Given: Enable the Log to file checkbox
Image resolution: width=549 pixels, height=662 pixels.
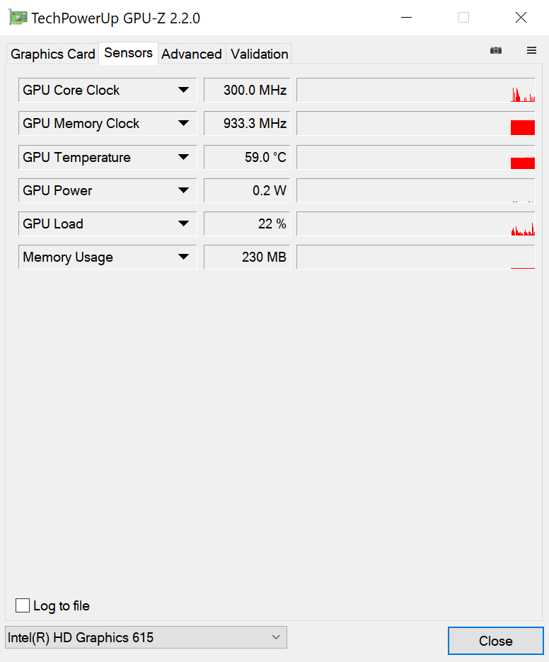Looking at the screenshot, I should pos(23,605).
